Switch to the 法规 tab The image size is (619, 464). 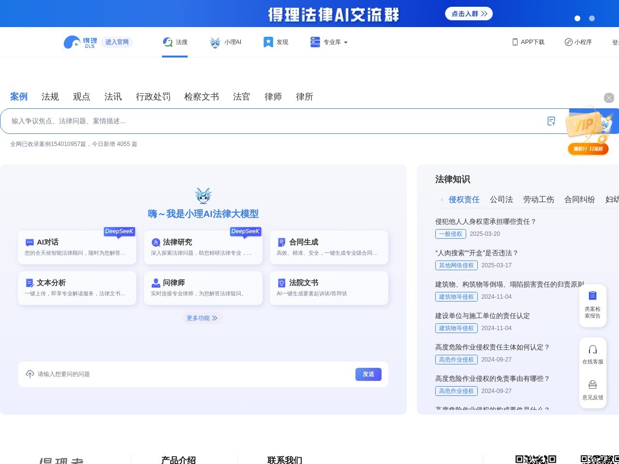click(x=50, y=97)
